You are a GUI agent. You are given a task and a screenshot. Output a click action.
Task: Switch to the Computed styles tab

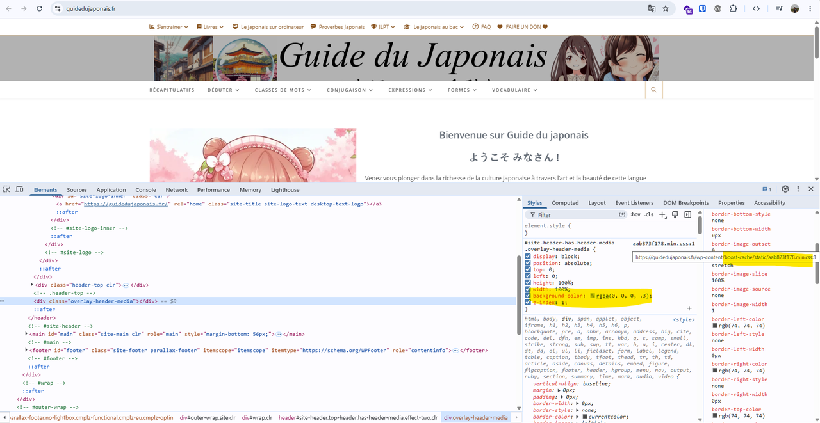click(x=565, y=203)
